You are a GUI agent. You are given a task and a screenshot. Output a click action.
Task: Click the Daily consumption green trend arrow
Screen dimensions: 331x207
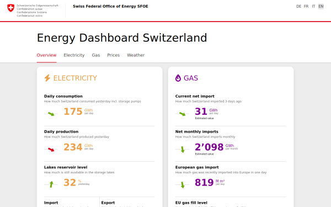[x=51, y=114]
